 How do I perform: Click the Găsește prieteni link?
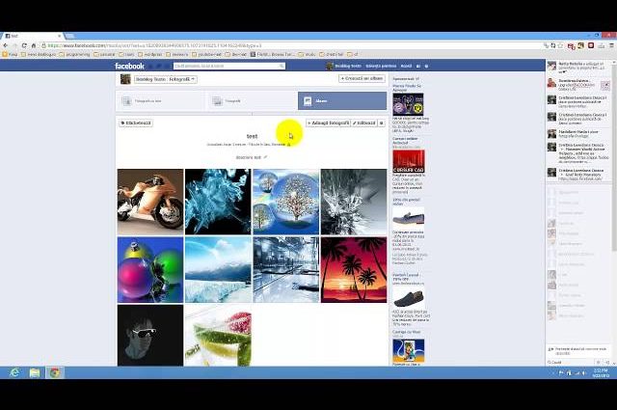pyautogui.click(x=381, y=67)
